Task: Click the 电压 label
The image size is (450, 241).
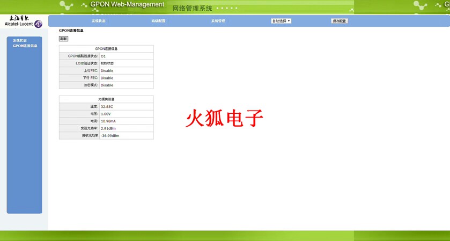Action: click(x=94, y=114)
